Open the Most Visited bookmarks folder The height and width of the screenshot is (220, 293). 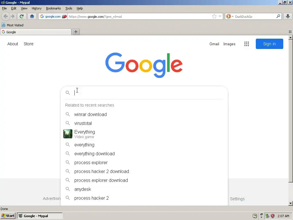(x=12, y=25)
